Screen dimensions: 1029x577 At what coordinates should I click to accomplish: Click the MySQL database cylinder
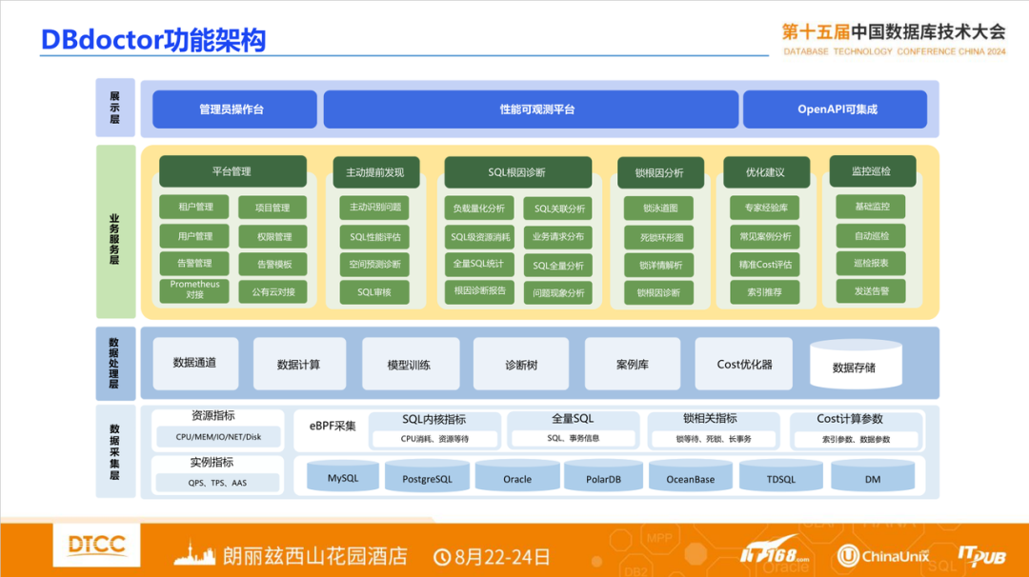point(343,476)
